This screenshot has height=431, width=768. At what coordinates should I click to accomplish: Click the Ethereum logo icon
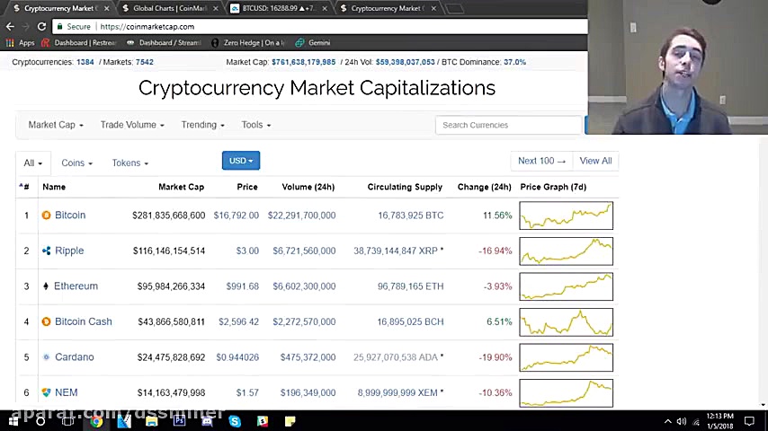[x=46, y=286]
